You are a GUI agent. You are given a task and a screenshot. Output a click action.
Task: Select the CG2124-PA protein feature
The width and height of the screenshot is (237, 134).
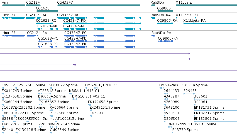pos(33,36)
